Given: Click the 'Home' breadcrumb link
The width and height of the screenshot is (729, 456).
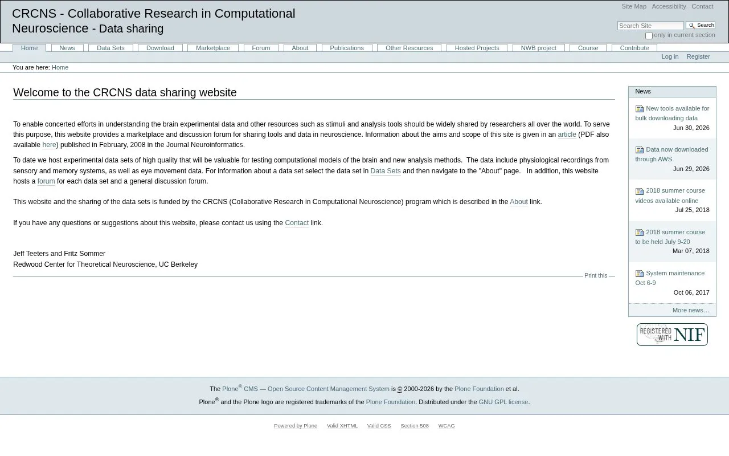Looking at the screenshot, I should click(x=60, y=67).
